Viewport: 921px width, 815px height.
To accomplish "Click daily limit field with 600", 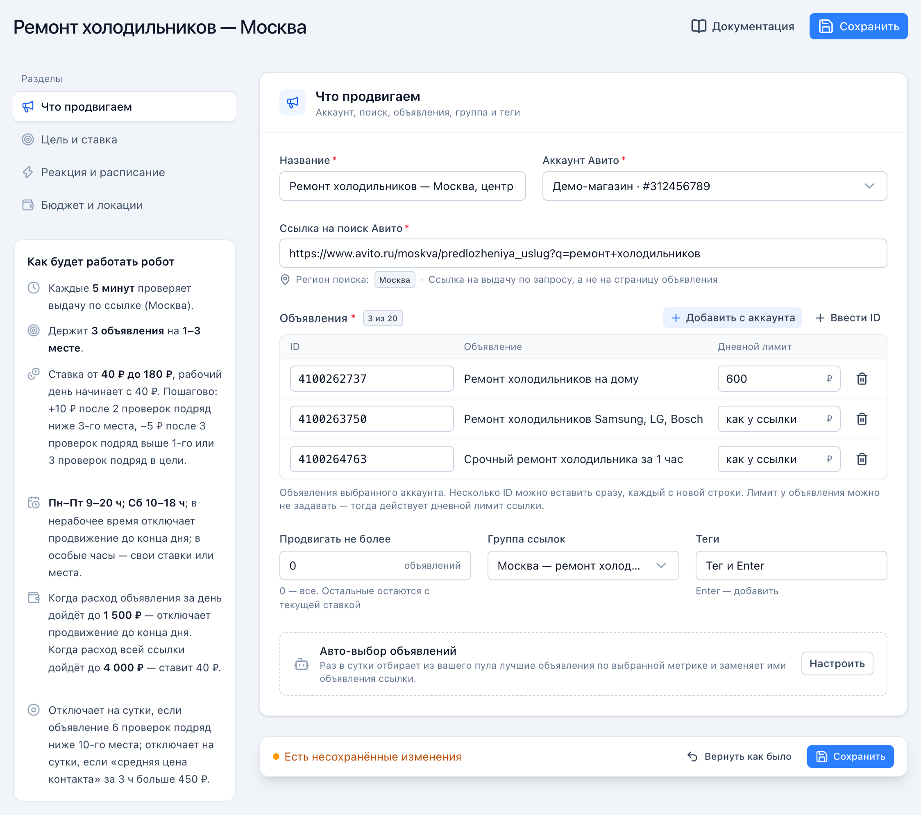I will (778, 379).
